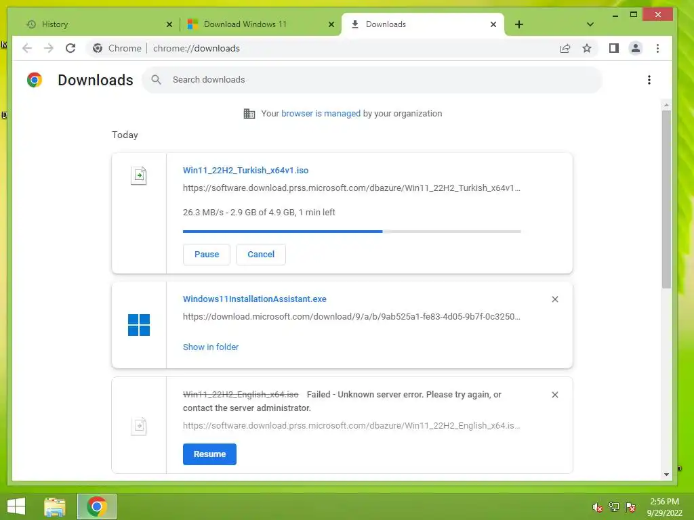This screenshot has height=520, width=694.
Task: Click the Turkish ISO source URL
Action: point(352,188)
